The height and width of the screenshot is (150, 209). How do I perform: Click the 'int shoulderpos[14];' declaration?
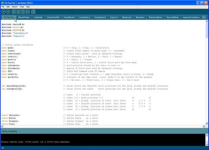14,86
